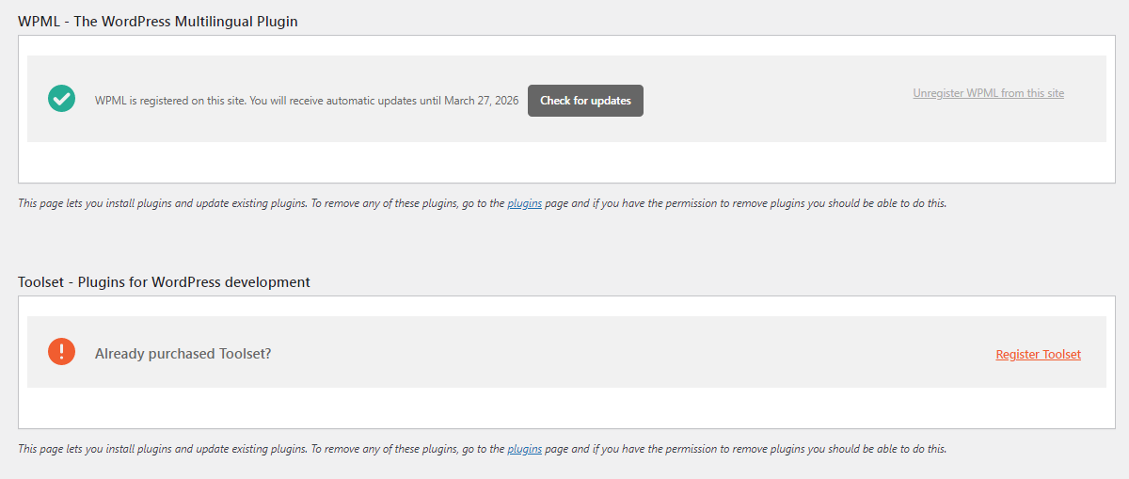Click the footnote paragraph below the Toolset box
The width and height of the screenshot is (1129, 479).
point(482,450)
